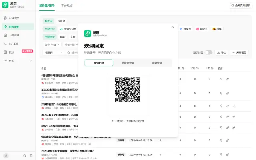
Task: Switch to the 平台热点 tab
Action: tap(67, 6)
